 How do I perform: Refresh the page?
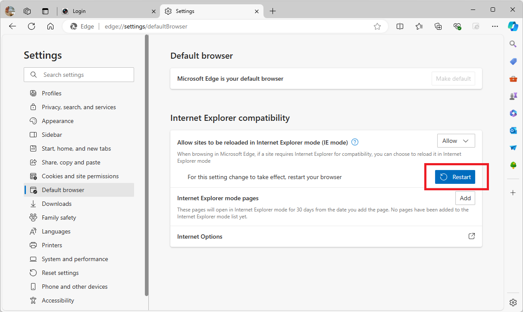point(31,26)
